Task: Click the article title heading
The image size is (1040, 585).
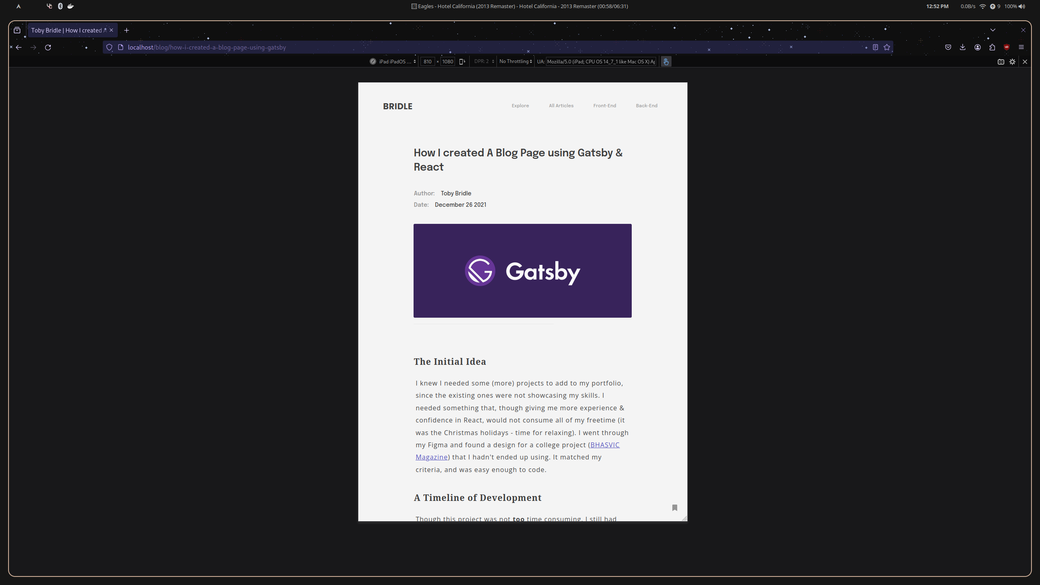Action: point(518,160)
